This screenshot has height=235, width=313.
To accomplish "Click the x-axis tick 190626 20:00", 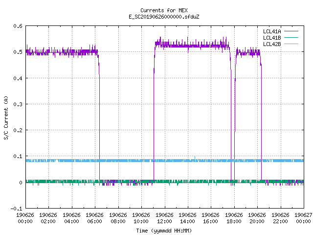I will coord(257,218).
